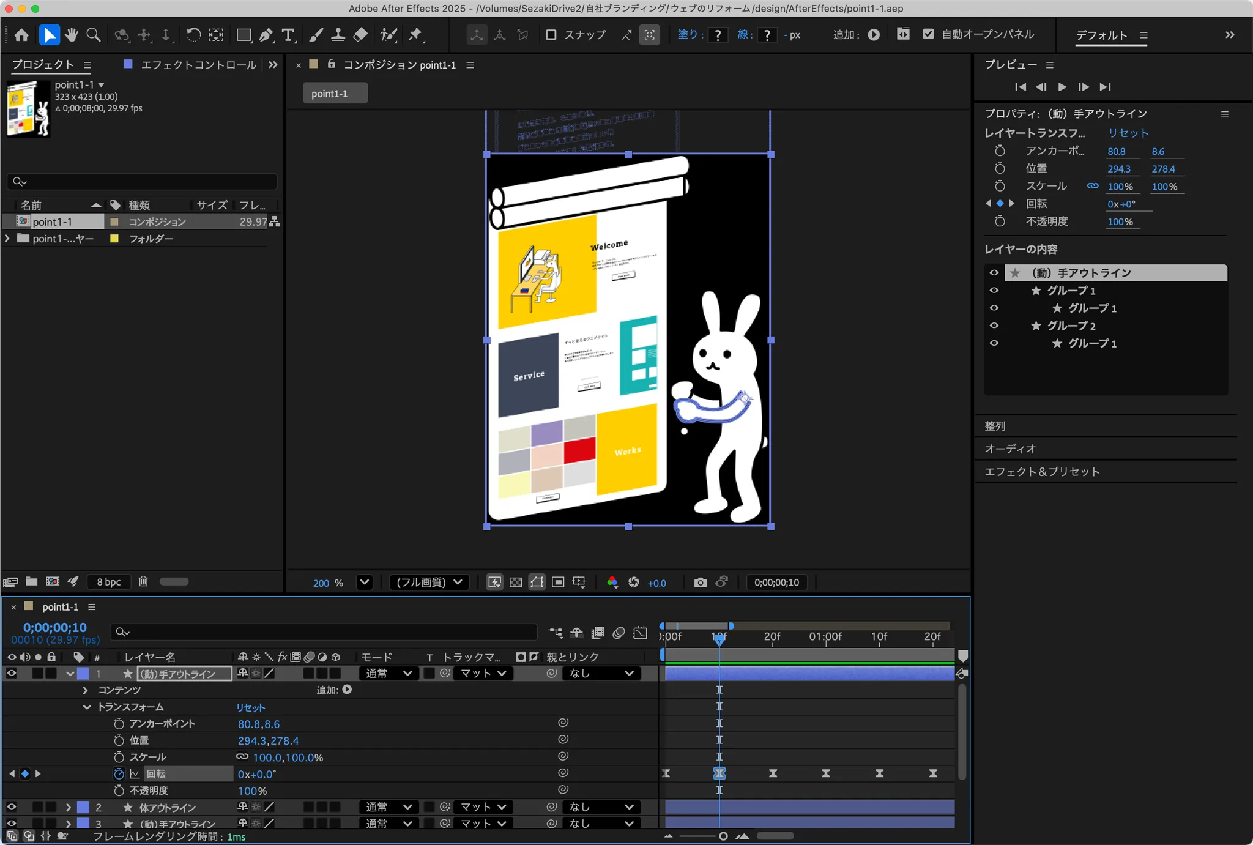Select the Brush tool

[316, 35]
